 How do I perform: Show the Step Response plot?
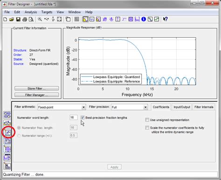click(x=124, y=19)
